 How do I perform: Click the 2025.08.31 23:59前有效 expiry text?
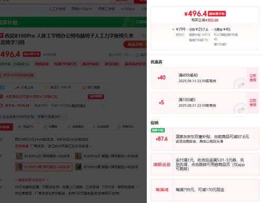click(x=197, y=106)
